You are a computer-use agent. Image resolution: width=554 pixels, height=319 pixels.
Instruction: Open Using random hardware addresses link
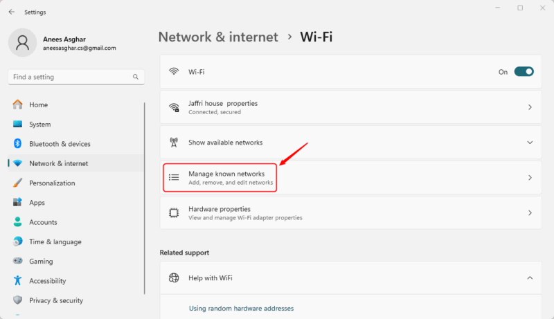[x=241, y=309]
